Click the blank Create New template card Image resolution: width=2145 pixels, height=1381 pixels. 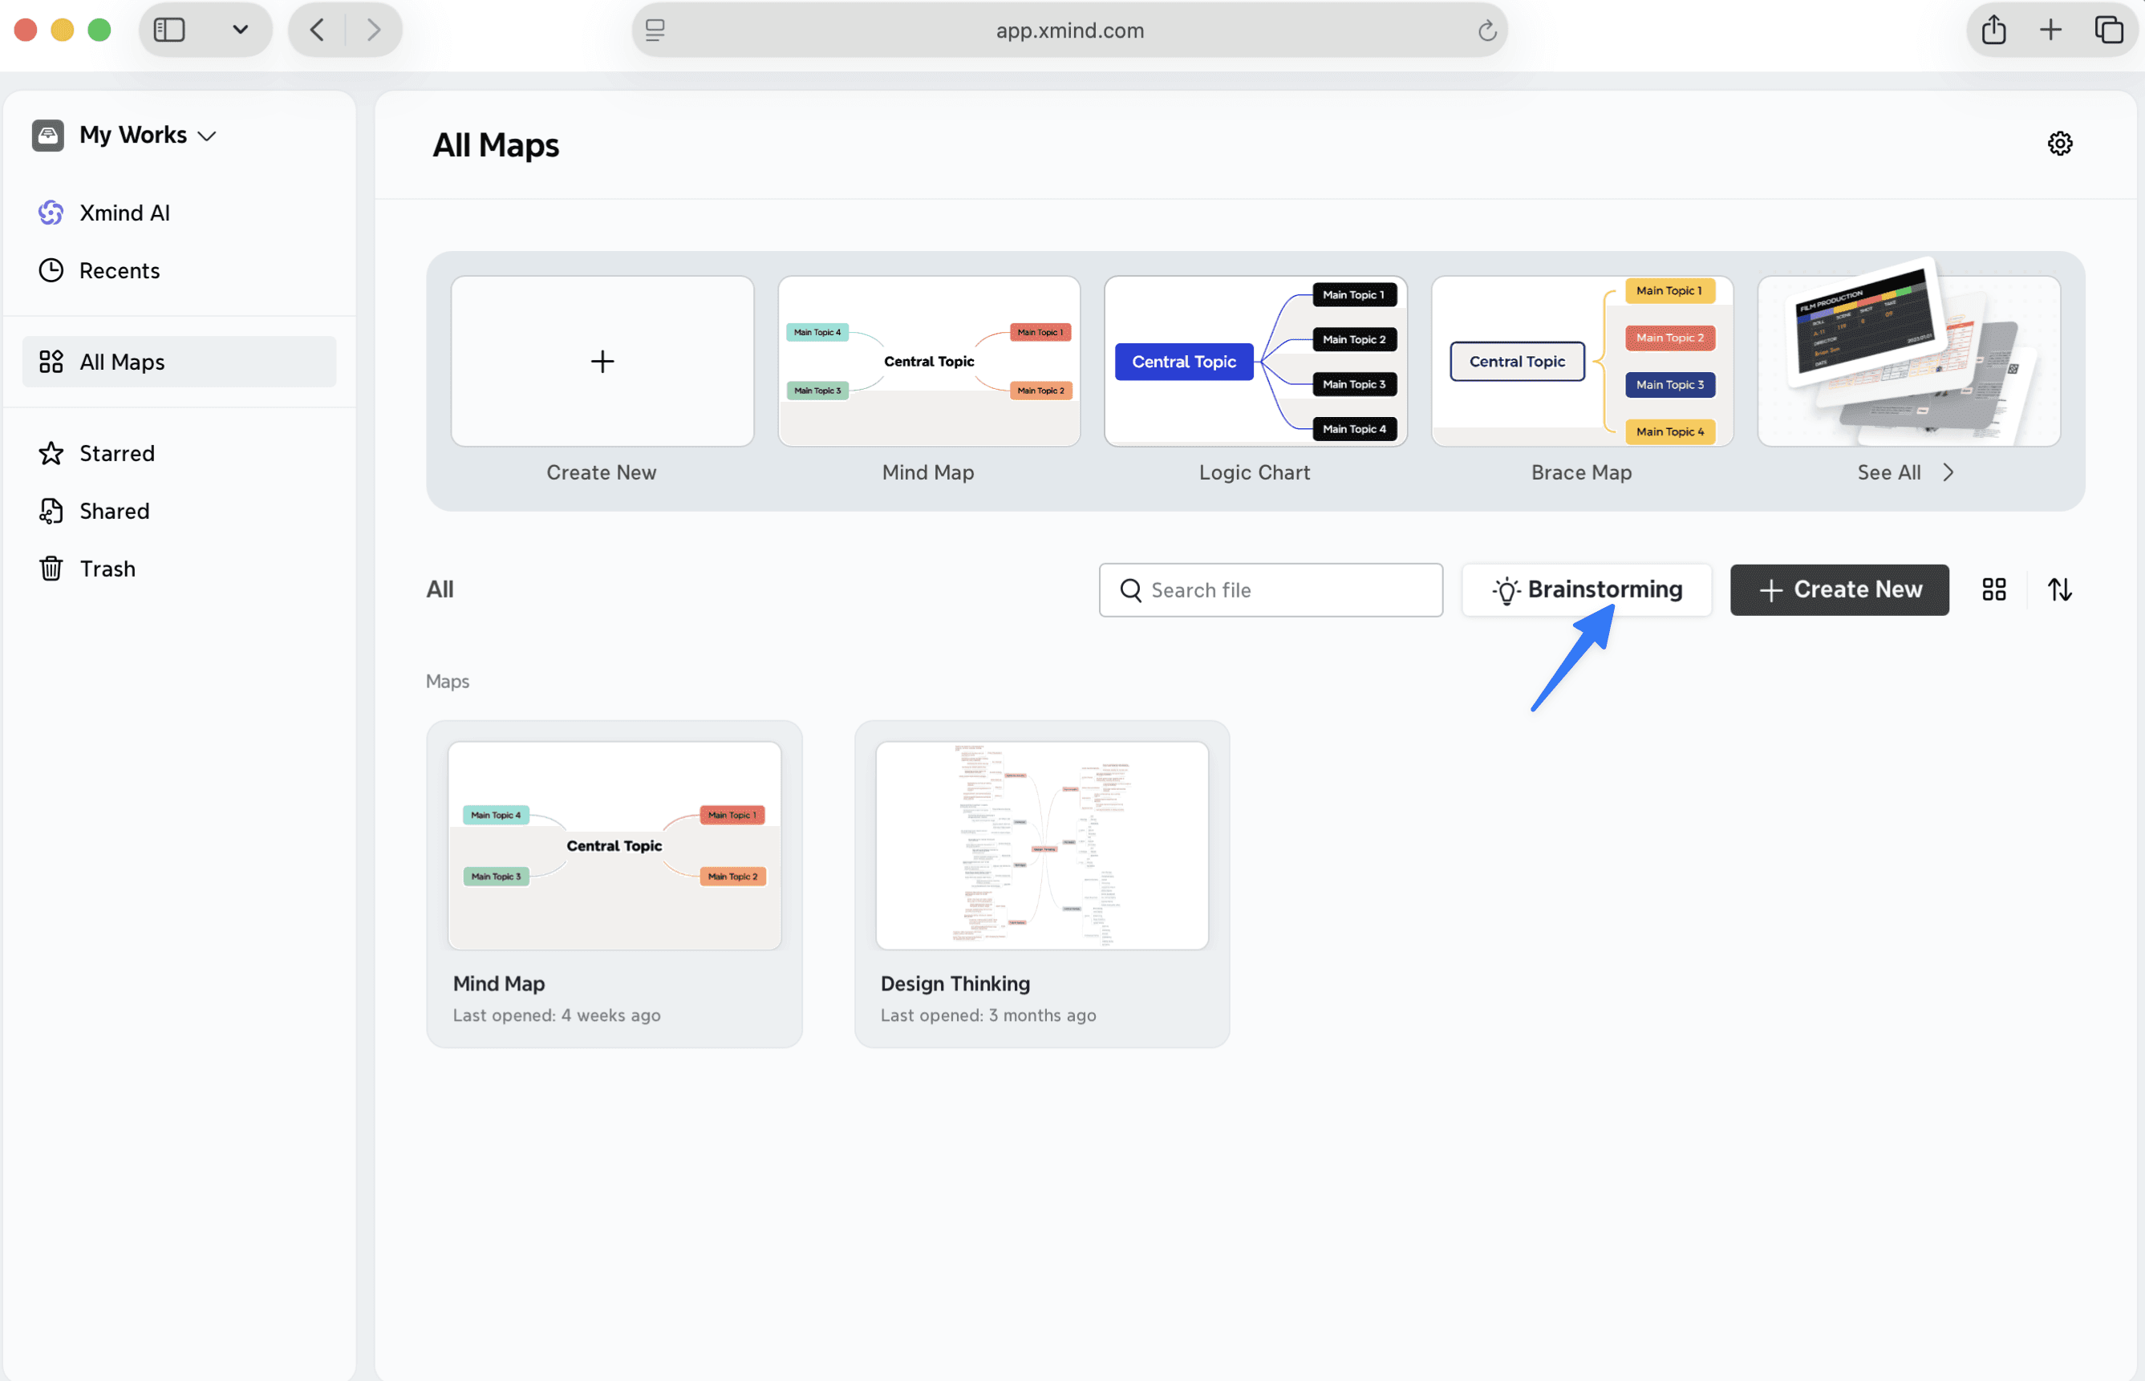[x=602, y=362]
